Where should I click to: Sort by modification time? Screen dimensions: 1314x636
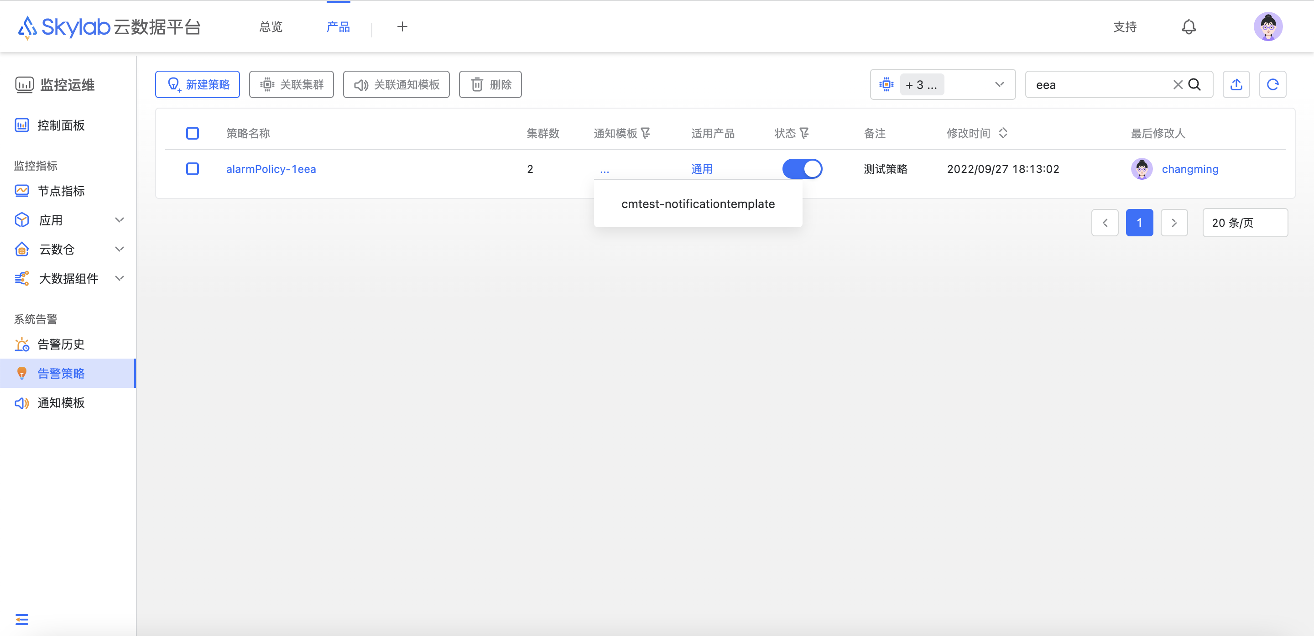click(1003, 133)
